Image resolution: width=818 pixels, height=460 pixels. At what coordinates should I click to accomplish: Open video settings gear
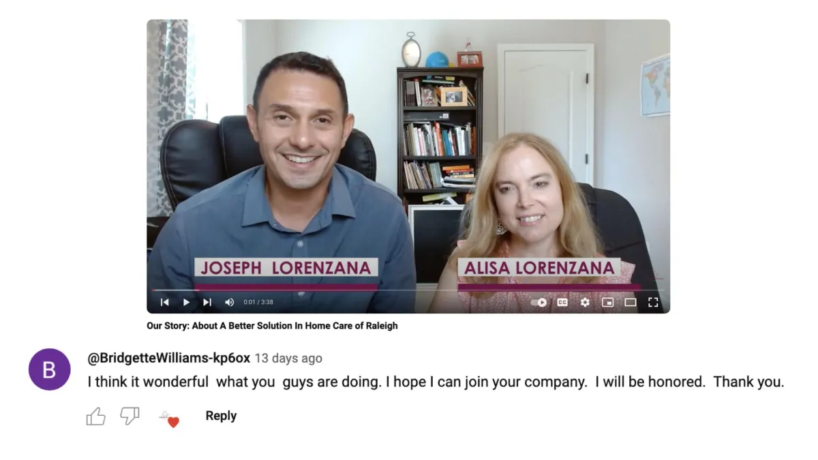coord(585,302)
